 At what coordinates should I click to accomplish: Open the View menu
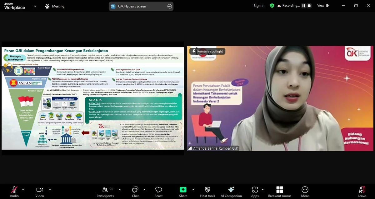(323, 5)
